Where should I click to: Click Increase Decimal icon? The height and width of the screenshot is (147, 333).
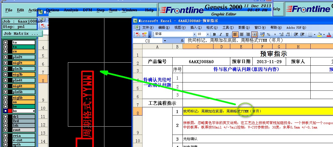[281, 34]
